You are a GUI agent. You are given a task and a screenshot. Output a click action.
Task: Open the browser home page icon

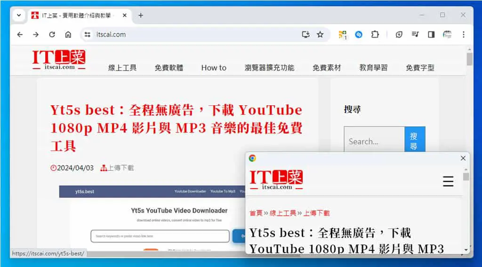pos(68,35)
